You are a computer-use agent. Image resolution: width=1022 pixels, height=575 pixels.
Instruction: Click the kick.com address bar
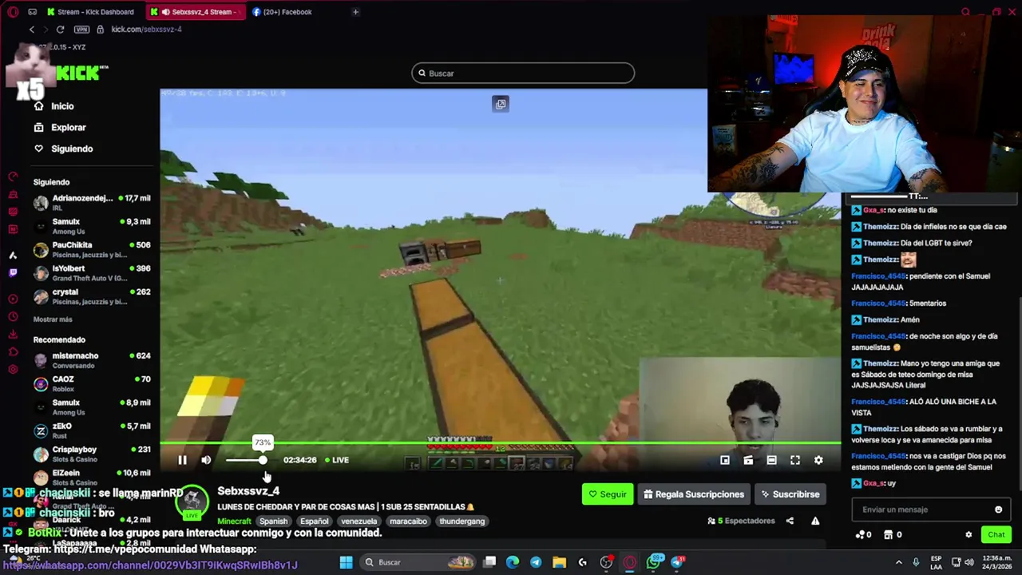pyautogui.click(x=146, y=30)
